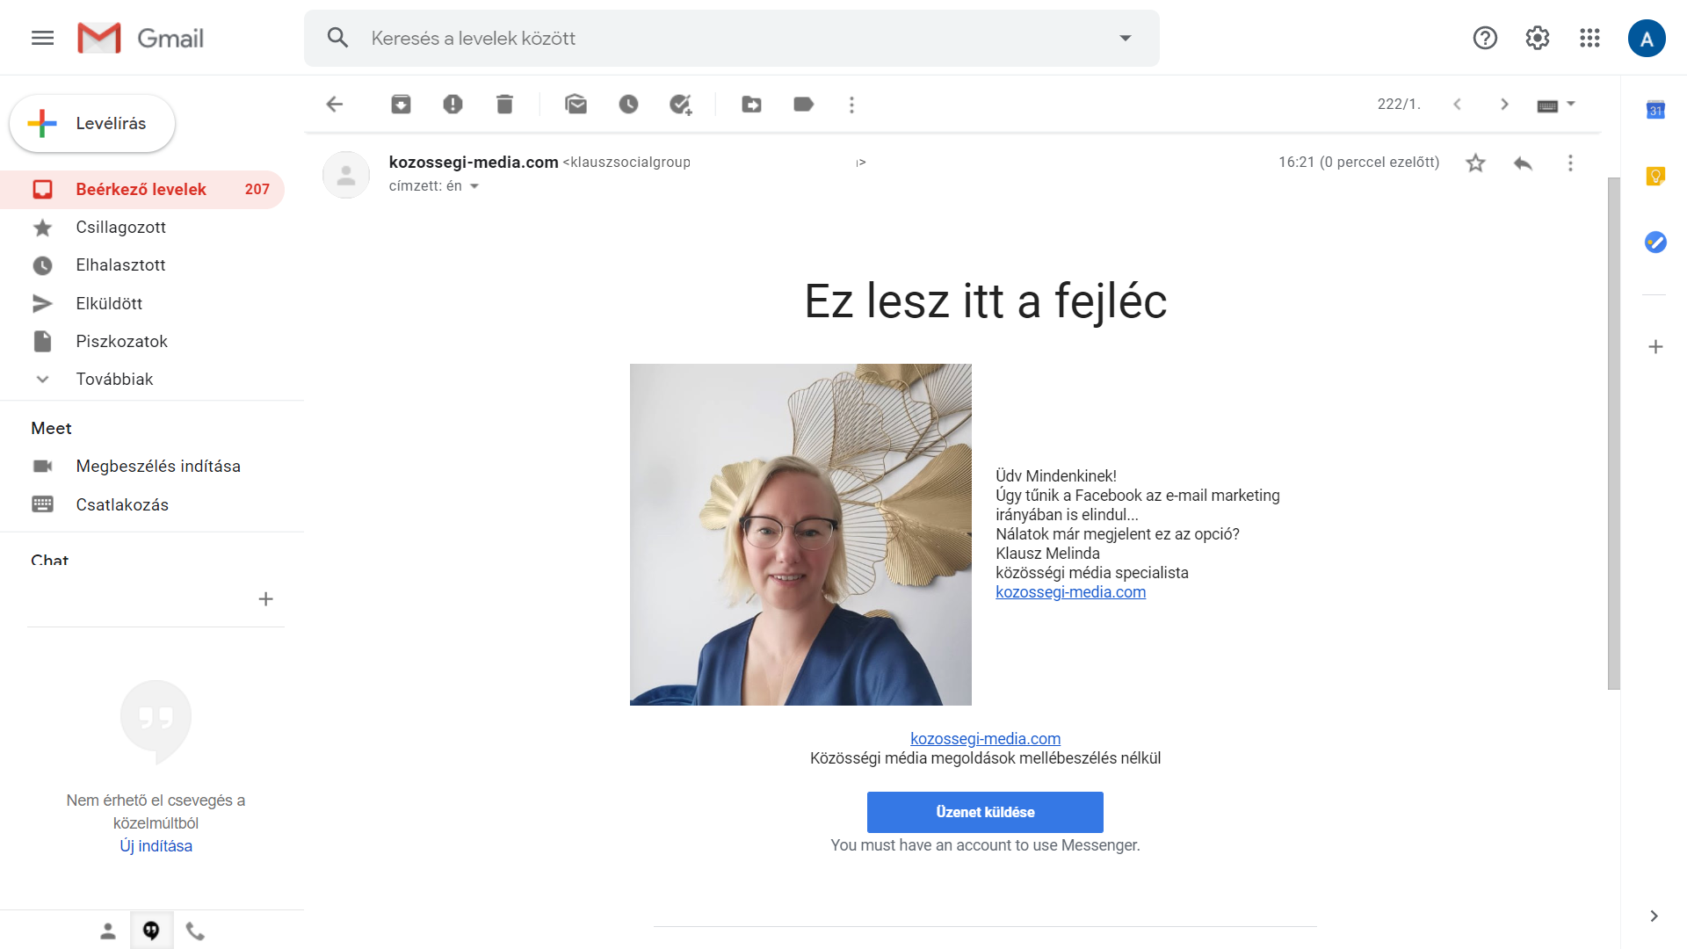Snooze this email with clock icon

(x=628, y=105)
